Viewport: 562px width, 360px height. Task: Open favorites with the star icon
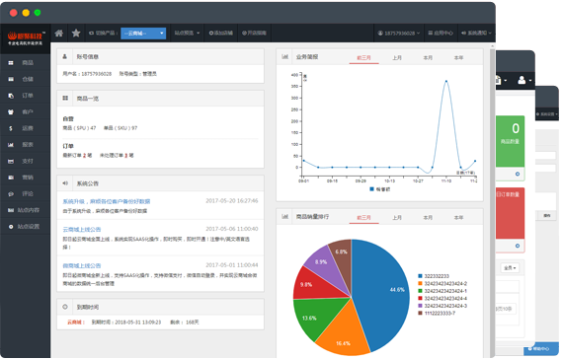[x=76, y=34]
